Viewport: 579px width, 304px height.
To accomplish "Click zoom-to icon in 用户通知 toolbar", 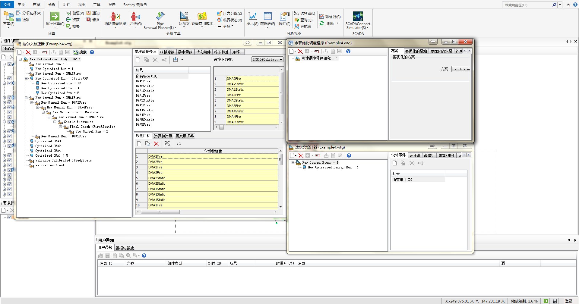I will tap(128, 255).
